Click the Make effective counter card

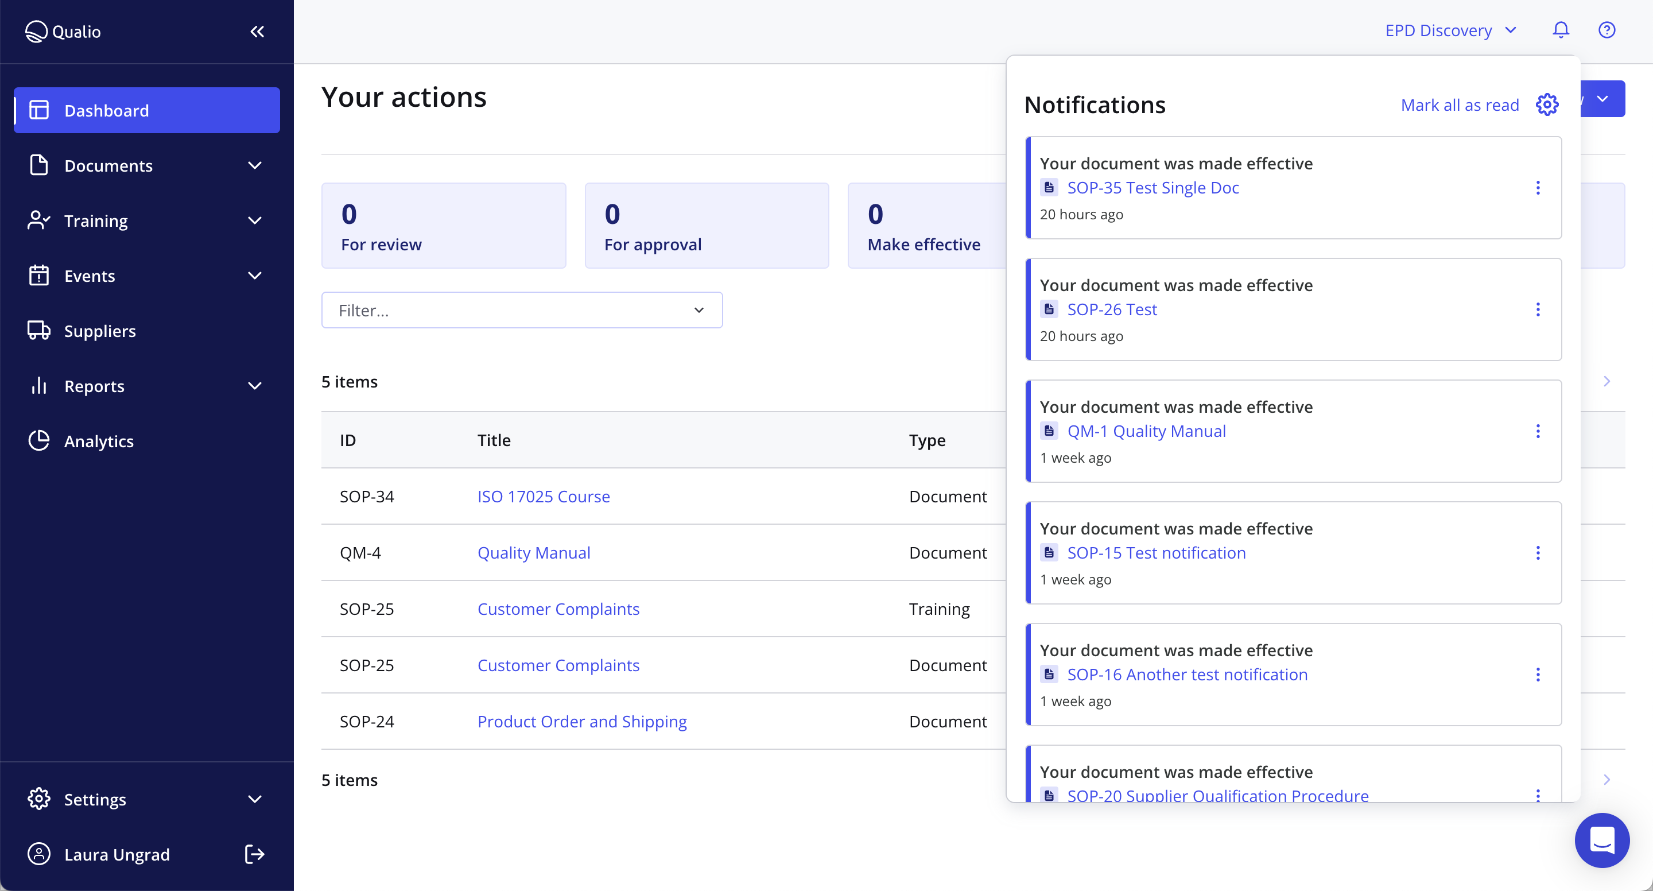(x=923, y=226)
